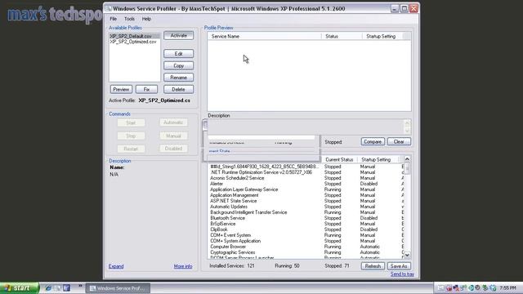Click the Disabled startup command button
This screenshot has width=523, height=294.
173,149
